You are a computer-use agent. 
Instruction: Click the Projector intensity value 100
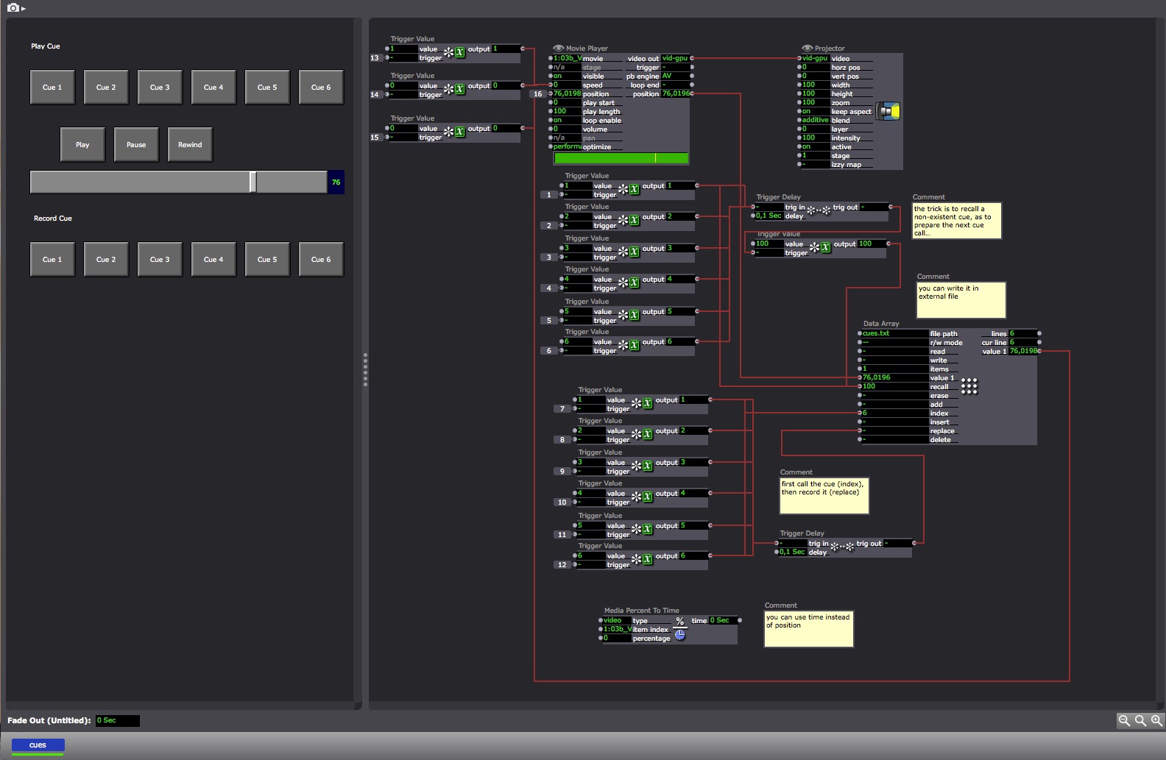pos(815,138)
